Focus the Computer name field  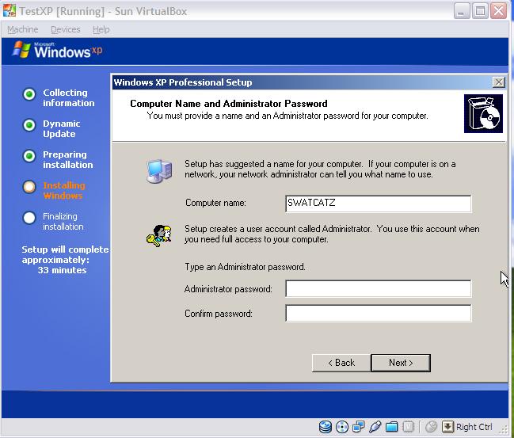379,204
